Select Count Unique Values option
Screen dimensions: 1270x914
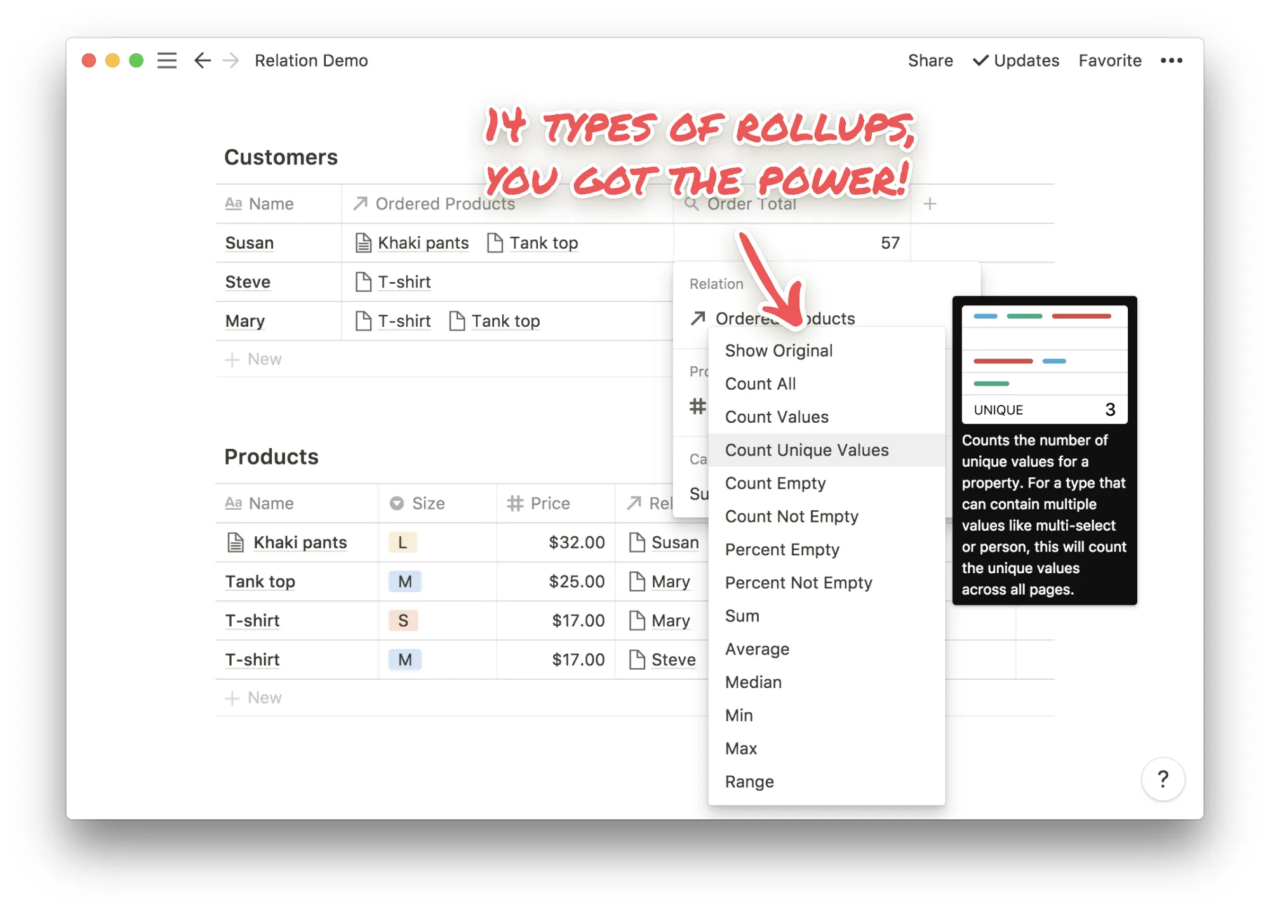806,450
